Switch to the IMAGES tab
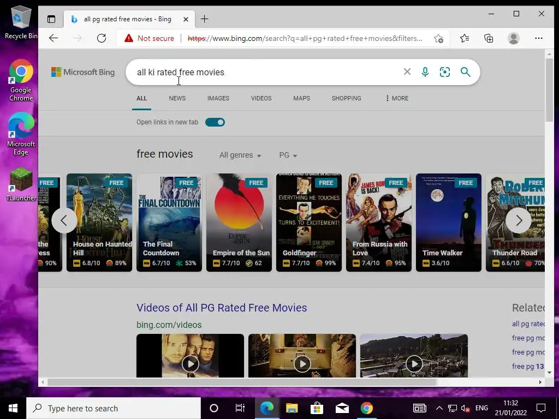559x419 pixels. (x=218, y=98)
